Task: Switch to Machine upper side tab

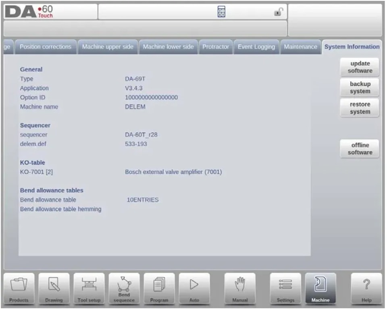Action: [108, 47]
